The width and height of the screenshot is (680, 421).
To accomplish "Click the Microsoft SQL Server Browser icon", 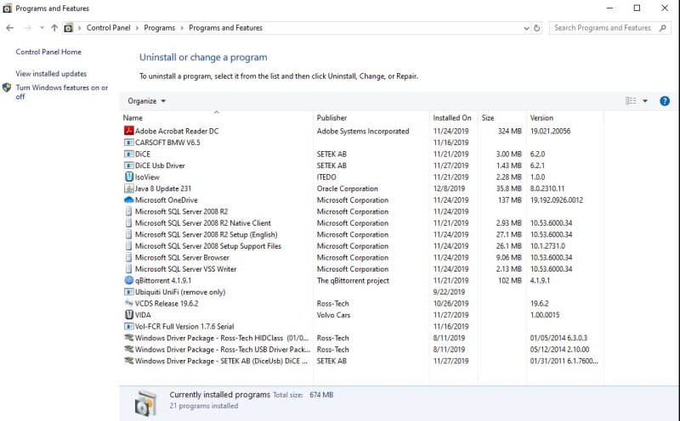I will click(x=129, y=257).
